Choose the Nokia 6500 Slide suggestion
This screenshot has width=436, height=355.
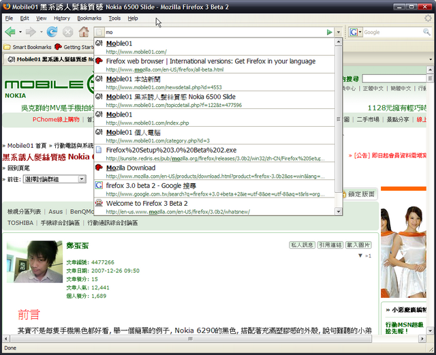click(x=215, y=100)
